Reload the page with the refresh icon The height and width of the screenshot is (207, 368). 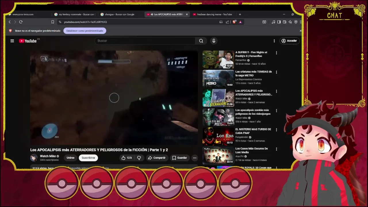pyautogui.click(x=21, y=22)
